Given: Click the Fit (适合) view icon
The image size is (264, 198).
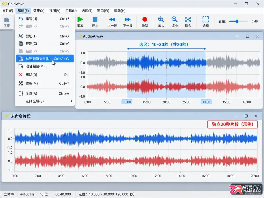Looking at the screenshot, I should click(x=188, y=20).
